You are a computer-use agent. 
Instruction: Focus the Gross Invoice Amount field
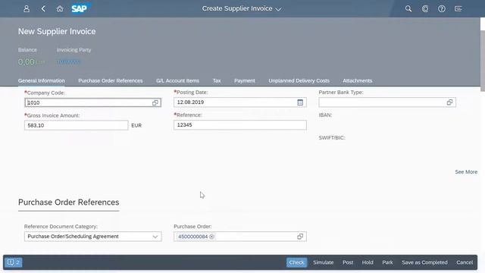pyautogui.click(x=76, y=125)
